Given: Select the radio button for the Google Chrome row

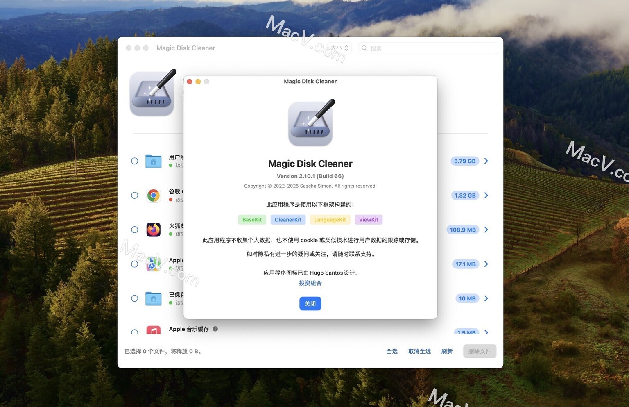Looking at the screenshot, I should point(134,196).
